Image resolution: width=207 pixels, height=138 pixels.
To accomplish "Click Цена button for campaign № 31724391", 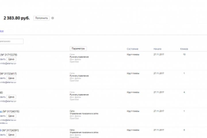I will [11, 135].
